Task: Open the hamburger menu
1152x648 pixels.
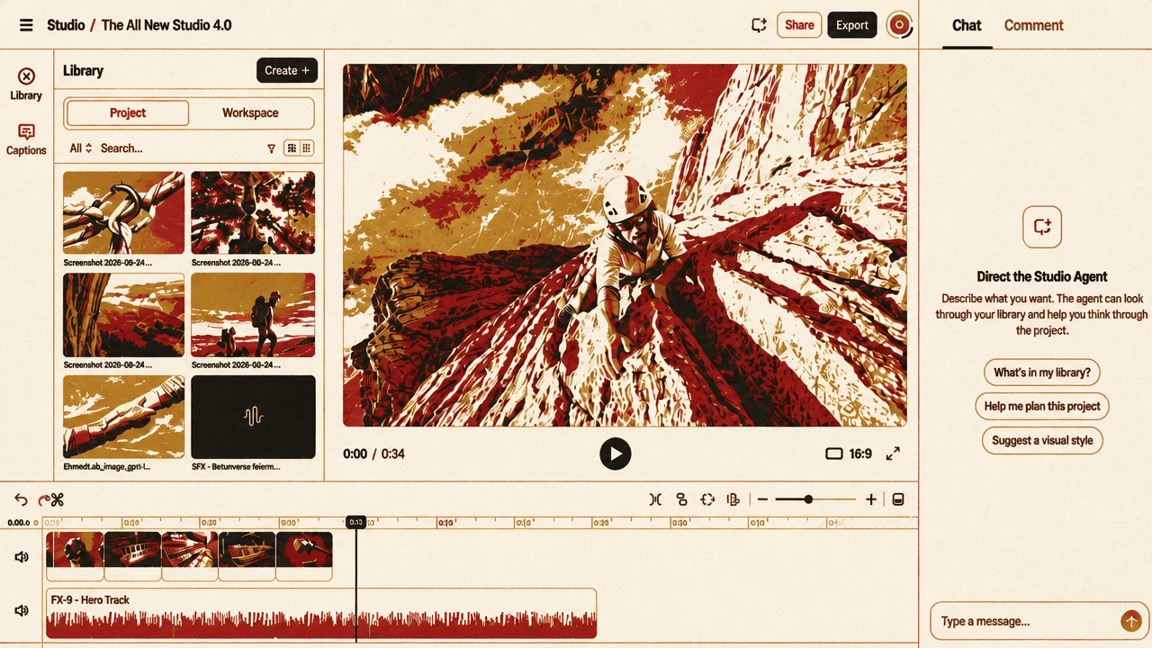Action: (x=26, y=25)
